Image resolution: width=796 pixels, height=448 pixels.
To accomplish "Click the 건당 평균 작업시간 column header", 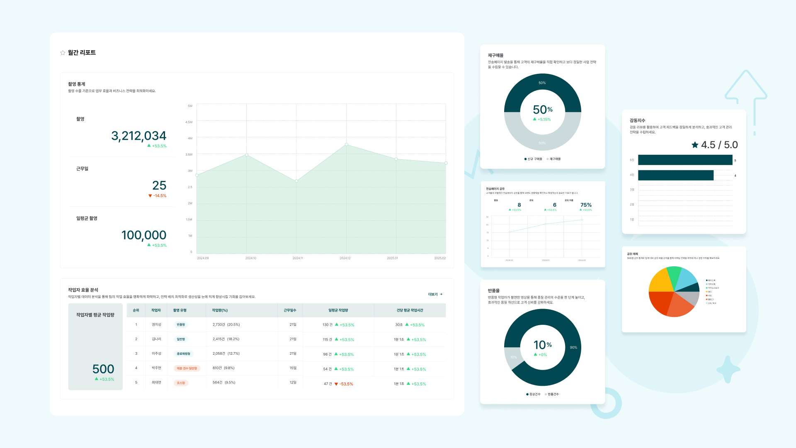I will [x=410, y=310].
